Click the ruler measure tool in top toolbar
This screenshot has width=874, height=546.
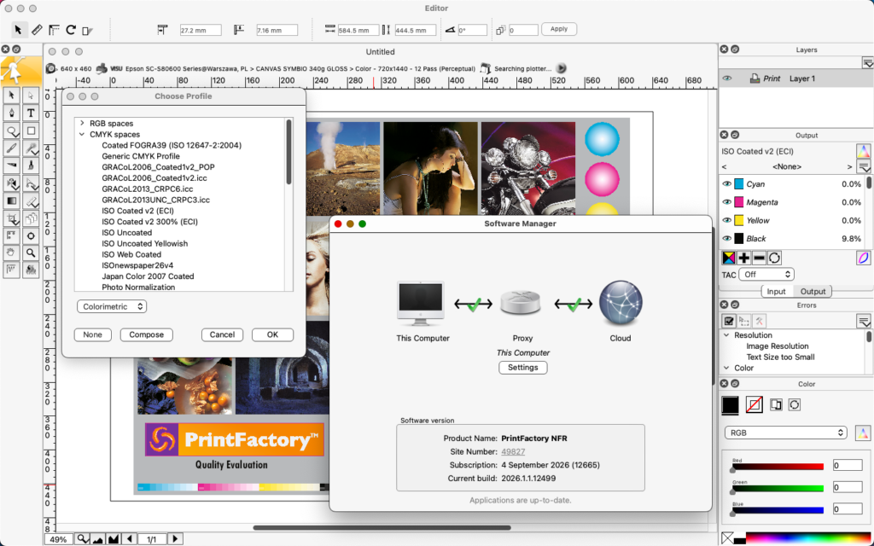37,30
